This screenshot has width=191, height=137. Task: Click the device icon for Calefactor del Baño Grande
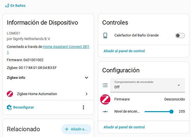(105, 36)
